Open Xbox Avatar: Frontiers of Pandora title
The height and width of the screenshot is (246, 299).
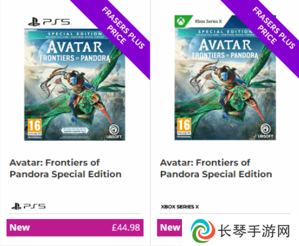[x=216, y=168]
